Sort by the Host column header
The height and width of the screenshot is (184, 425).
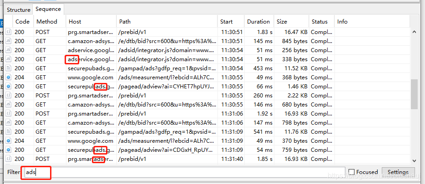click(91, 22)
